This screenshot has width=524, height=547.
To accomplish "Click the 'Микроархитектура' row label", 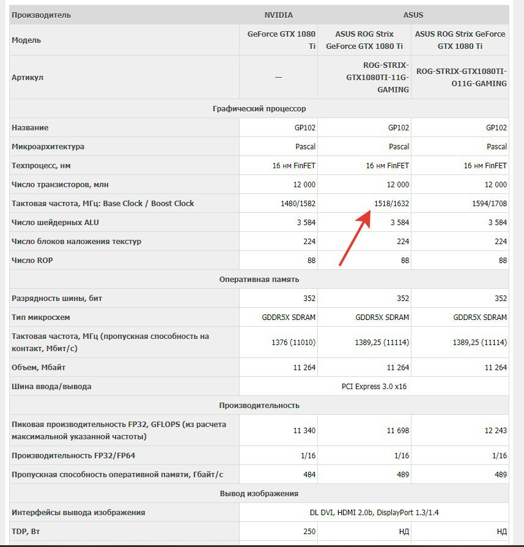I will click(x=48, y=146).
